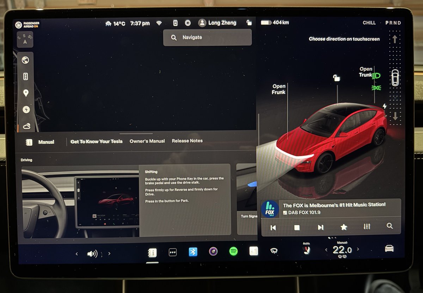Image resolution: width=423 pixels, height=293 pixels.
Task: Open the Shifting tutorial card thumbnail
Action: coord(80,202)
